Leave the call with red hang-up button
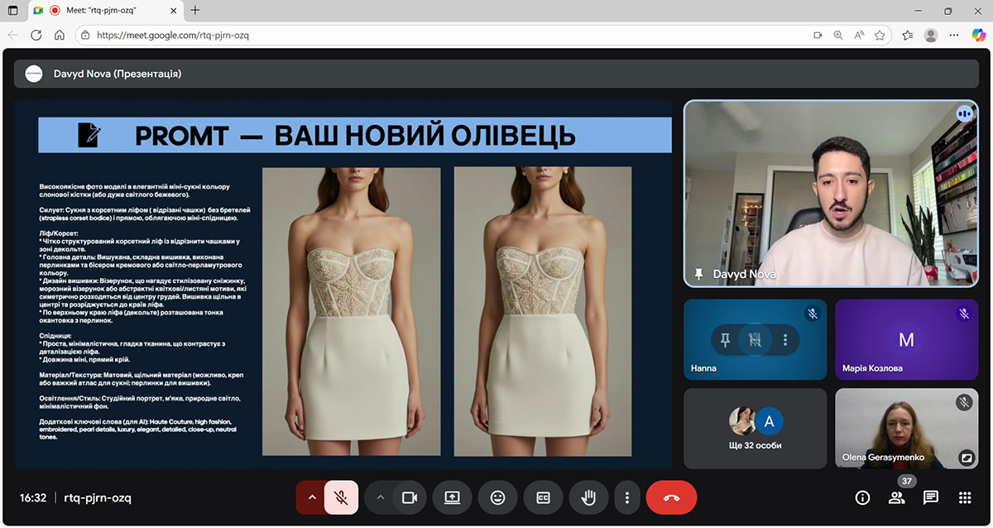 671,497
